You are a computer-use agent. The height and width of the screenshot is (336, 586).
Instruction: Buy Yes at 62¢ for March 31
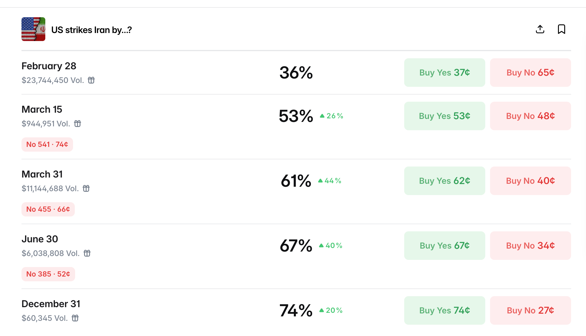(x=445, y=181)
